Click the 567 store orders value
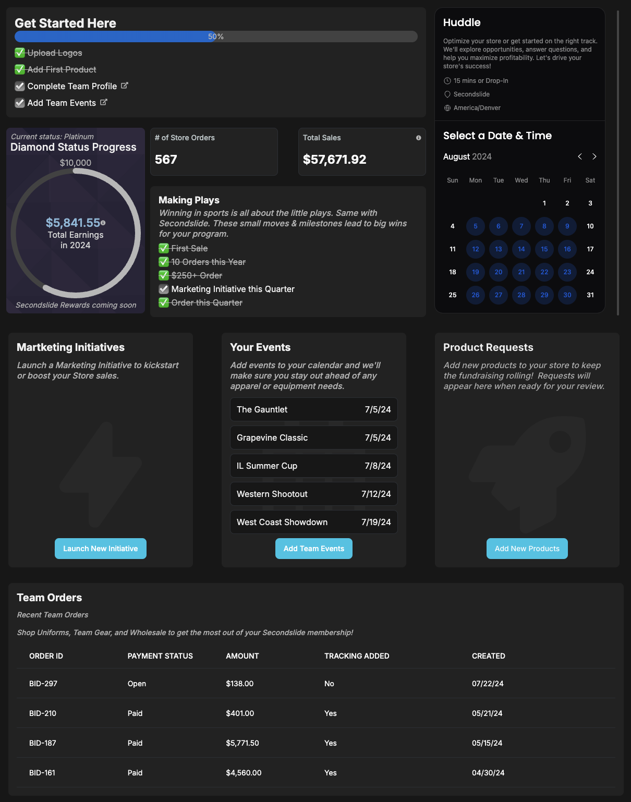 (x=166, y=160)
